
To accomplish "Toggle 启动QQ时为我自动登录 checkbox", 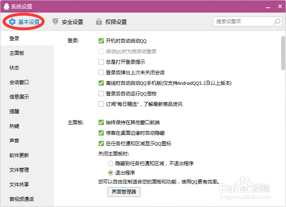I will tap(101, 52).
